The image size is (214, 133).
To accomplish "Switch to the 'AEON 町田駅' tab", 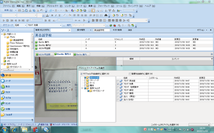I will 44,55.
